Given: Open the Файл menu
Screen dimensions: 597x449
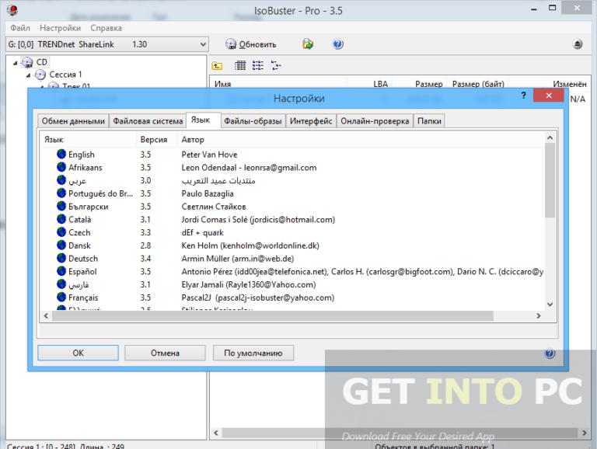Looking at the screenshot, I should pyautogui.click(x=19, y=28).
